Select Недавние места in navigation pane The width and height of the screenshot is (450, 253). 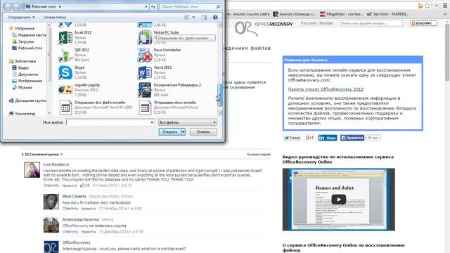click(x=29, y=35)
